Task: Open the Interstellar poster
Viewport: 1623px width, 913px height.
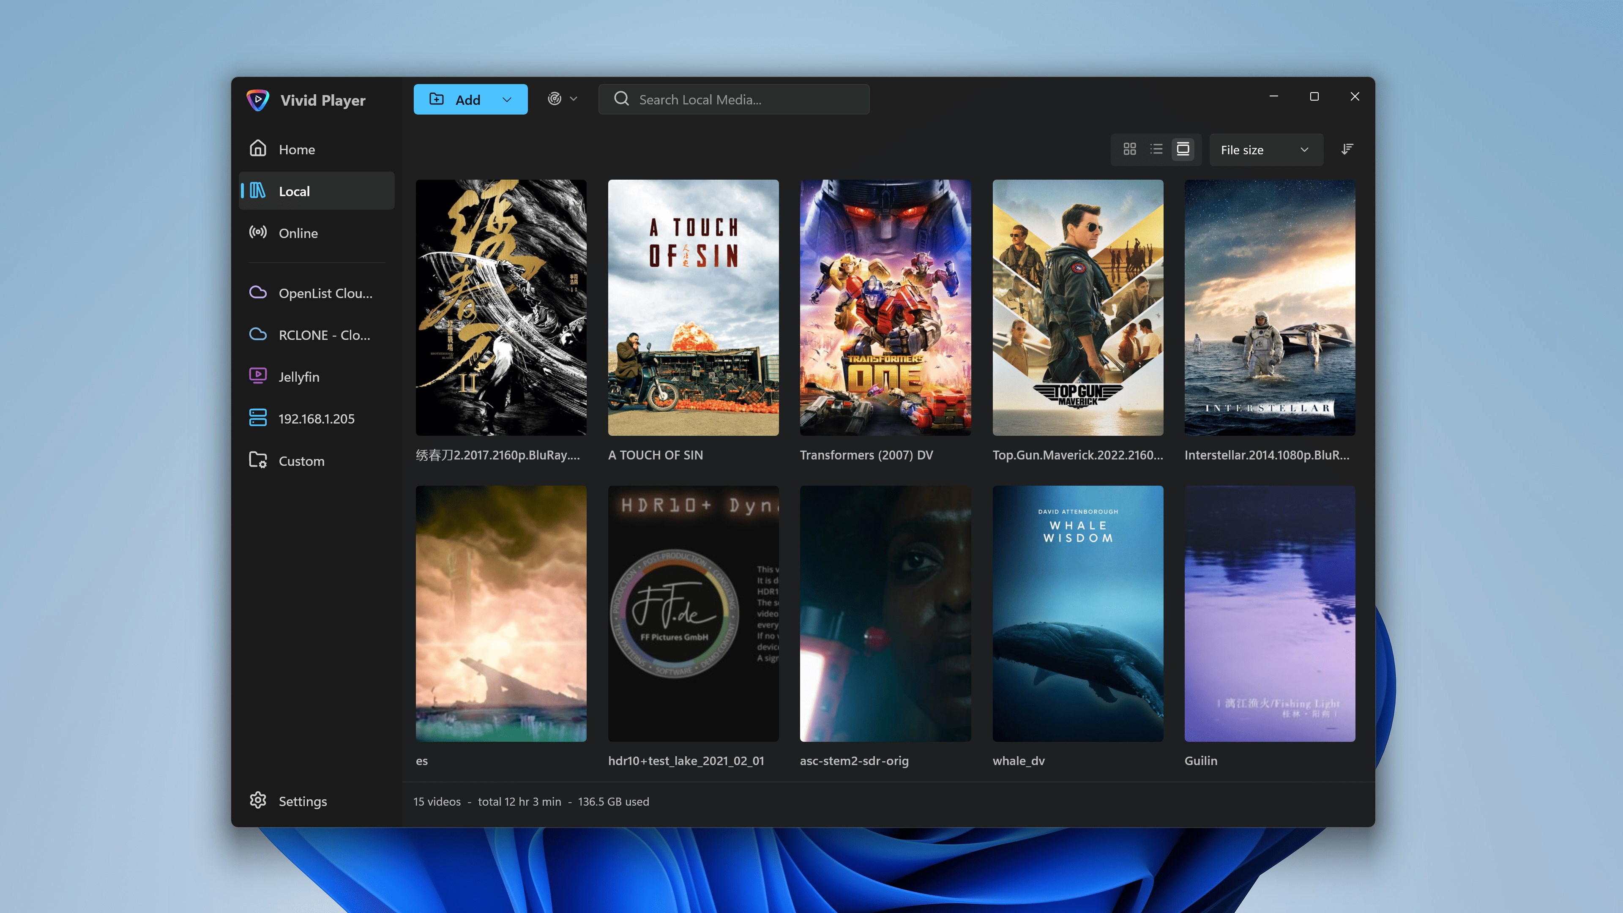Action: (x=1270, y=307)
